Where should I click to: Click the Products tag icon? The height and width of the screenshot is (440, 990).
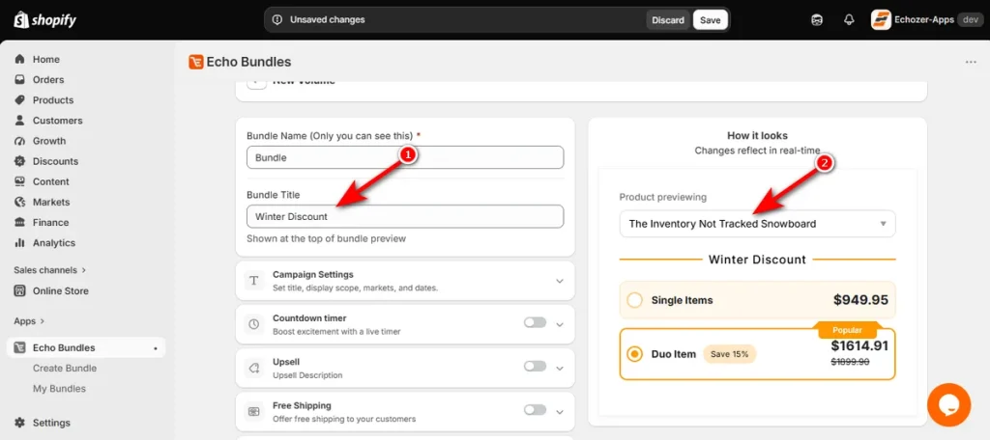pyautogui.click(x=20, y=100)
